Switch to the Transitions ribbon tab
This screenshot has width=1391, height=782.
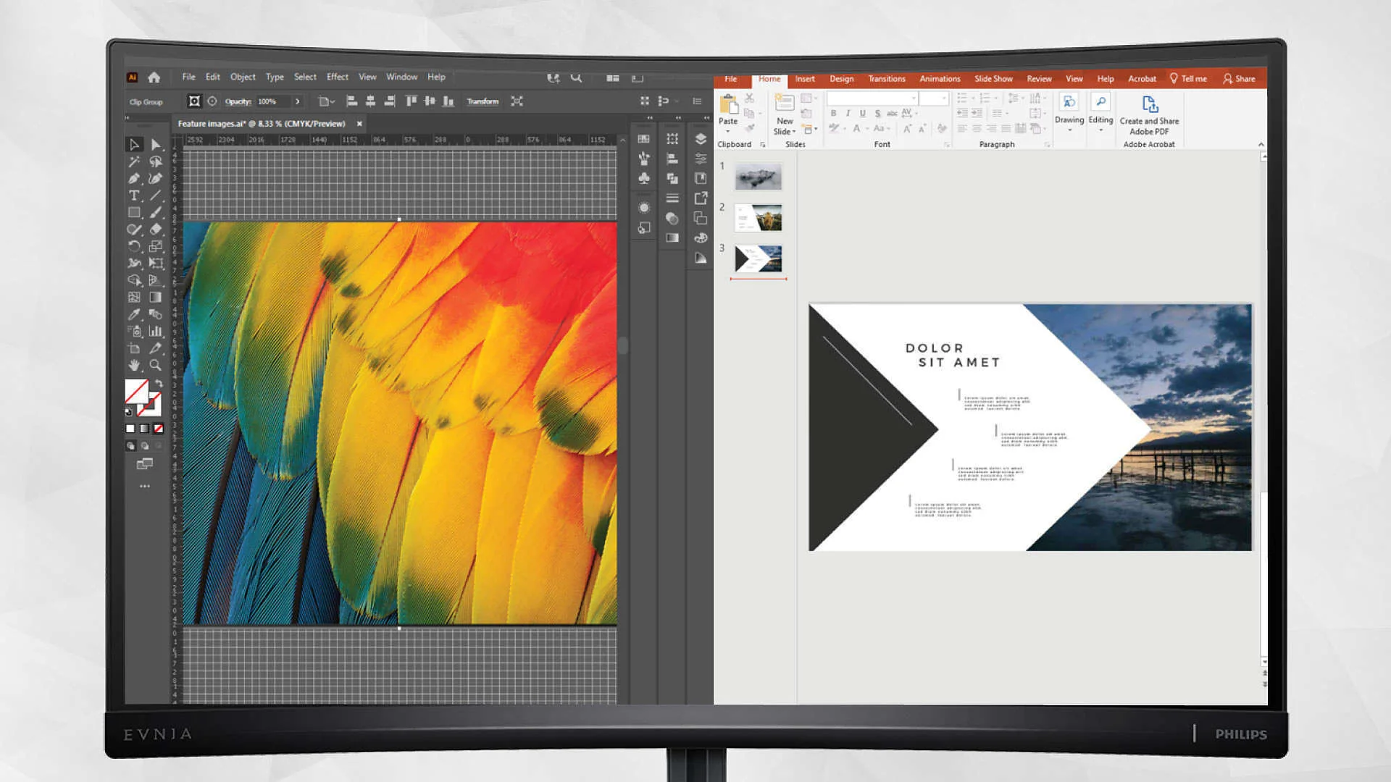[886, 79]
